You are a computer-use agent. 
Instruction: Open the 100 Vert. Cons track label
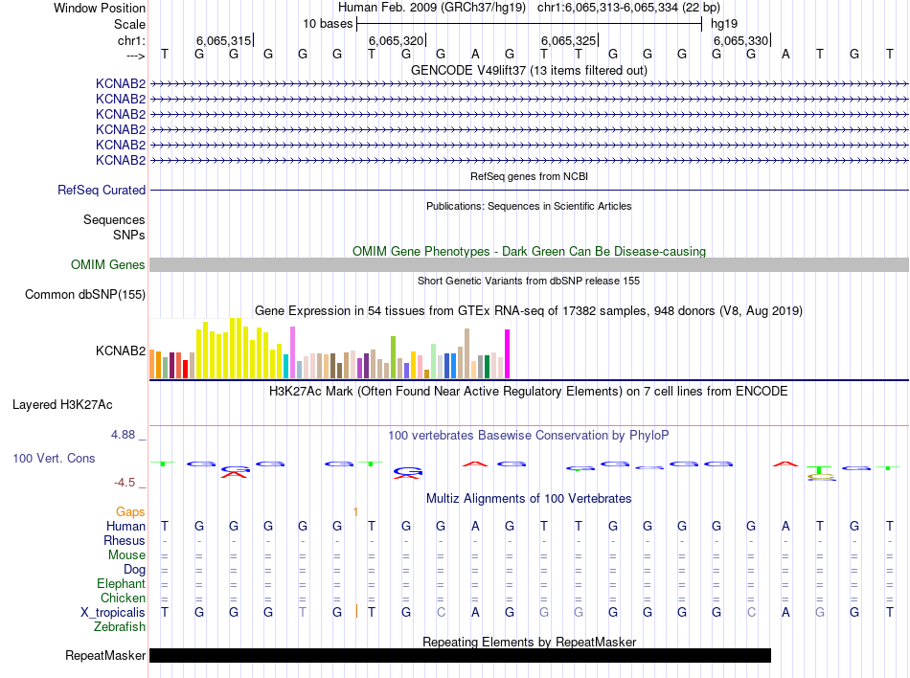(x=54, y=459)
